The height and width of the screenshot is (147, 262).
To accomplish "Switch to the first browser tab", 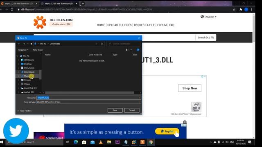I will tap(19, 4).
